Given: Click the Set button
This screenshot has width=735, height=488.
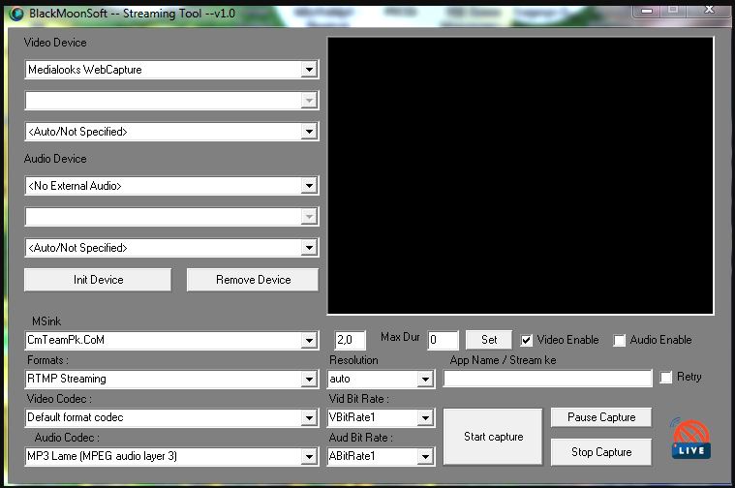Looking at the screenshot, I should pos(489,340).
